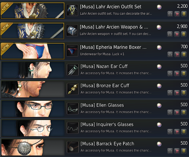The height and width of the screenshot is (157, 189).
Task: Click coin buy icon for Nazan Ear Cuff
Action: pyautogui.click(x=184, y=73)
